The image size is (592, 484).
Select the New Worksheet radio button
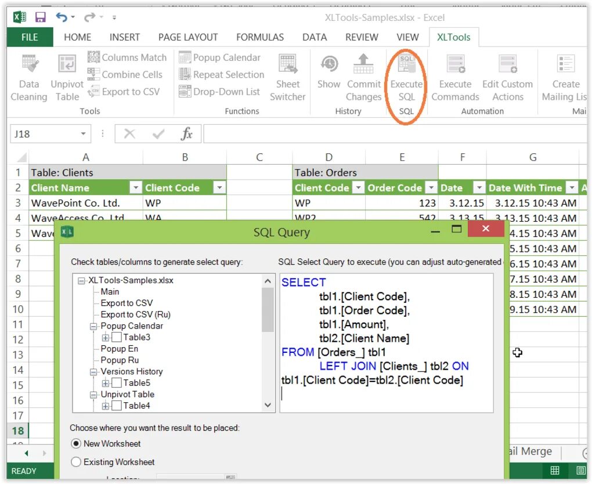pyautogui.click(x=75, y=443)
